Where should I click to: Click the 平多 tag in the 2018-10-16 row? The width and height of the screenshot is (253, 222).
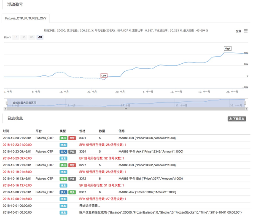(x=72, y=179)
